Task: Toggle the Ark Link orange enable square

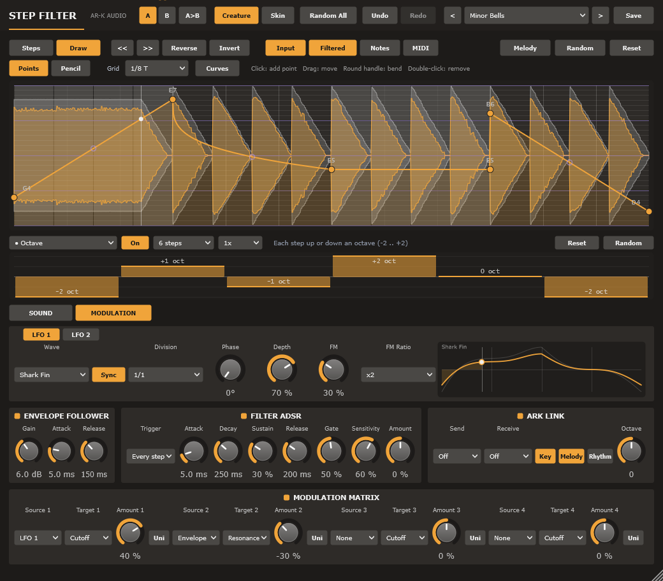Action: click(x=520, y=416)
